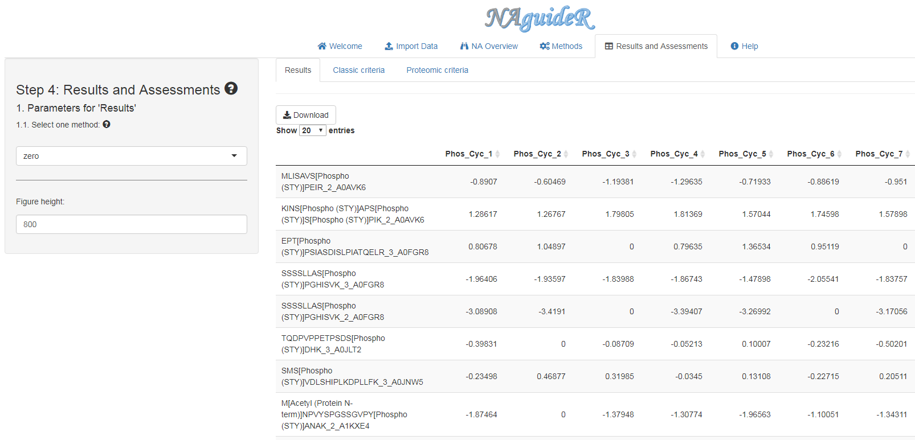The image size is (915, 440).
Task: Open the 'zero' method dropdown
Action: click(x=131, y=156)
